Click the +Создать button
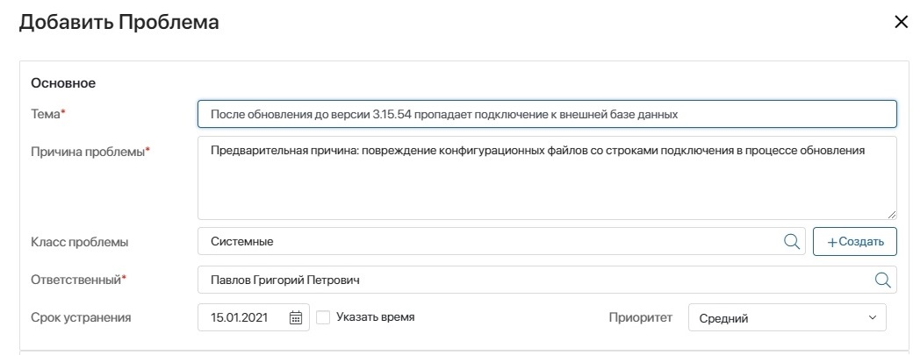This screenshot has width=913, height=355. 855,241
